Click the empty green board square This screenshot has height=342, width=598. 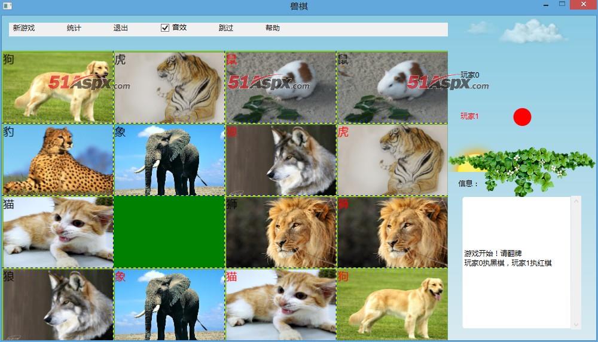click(x=169, y=232)
